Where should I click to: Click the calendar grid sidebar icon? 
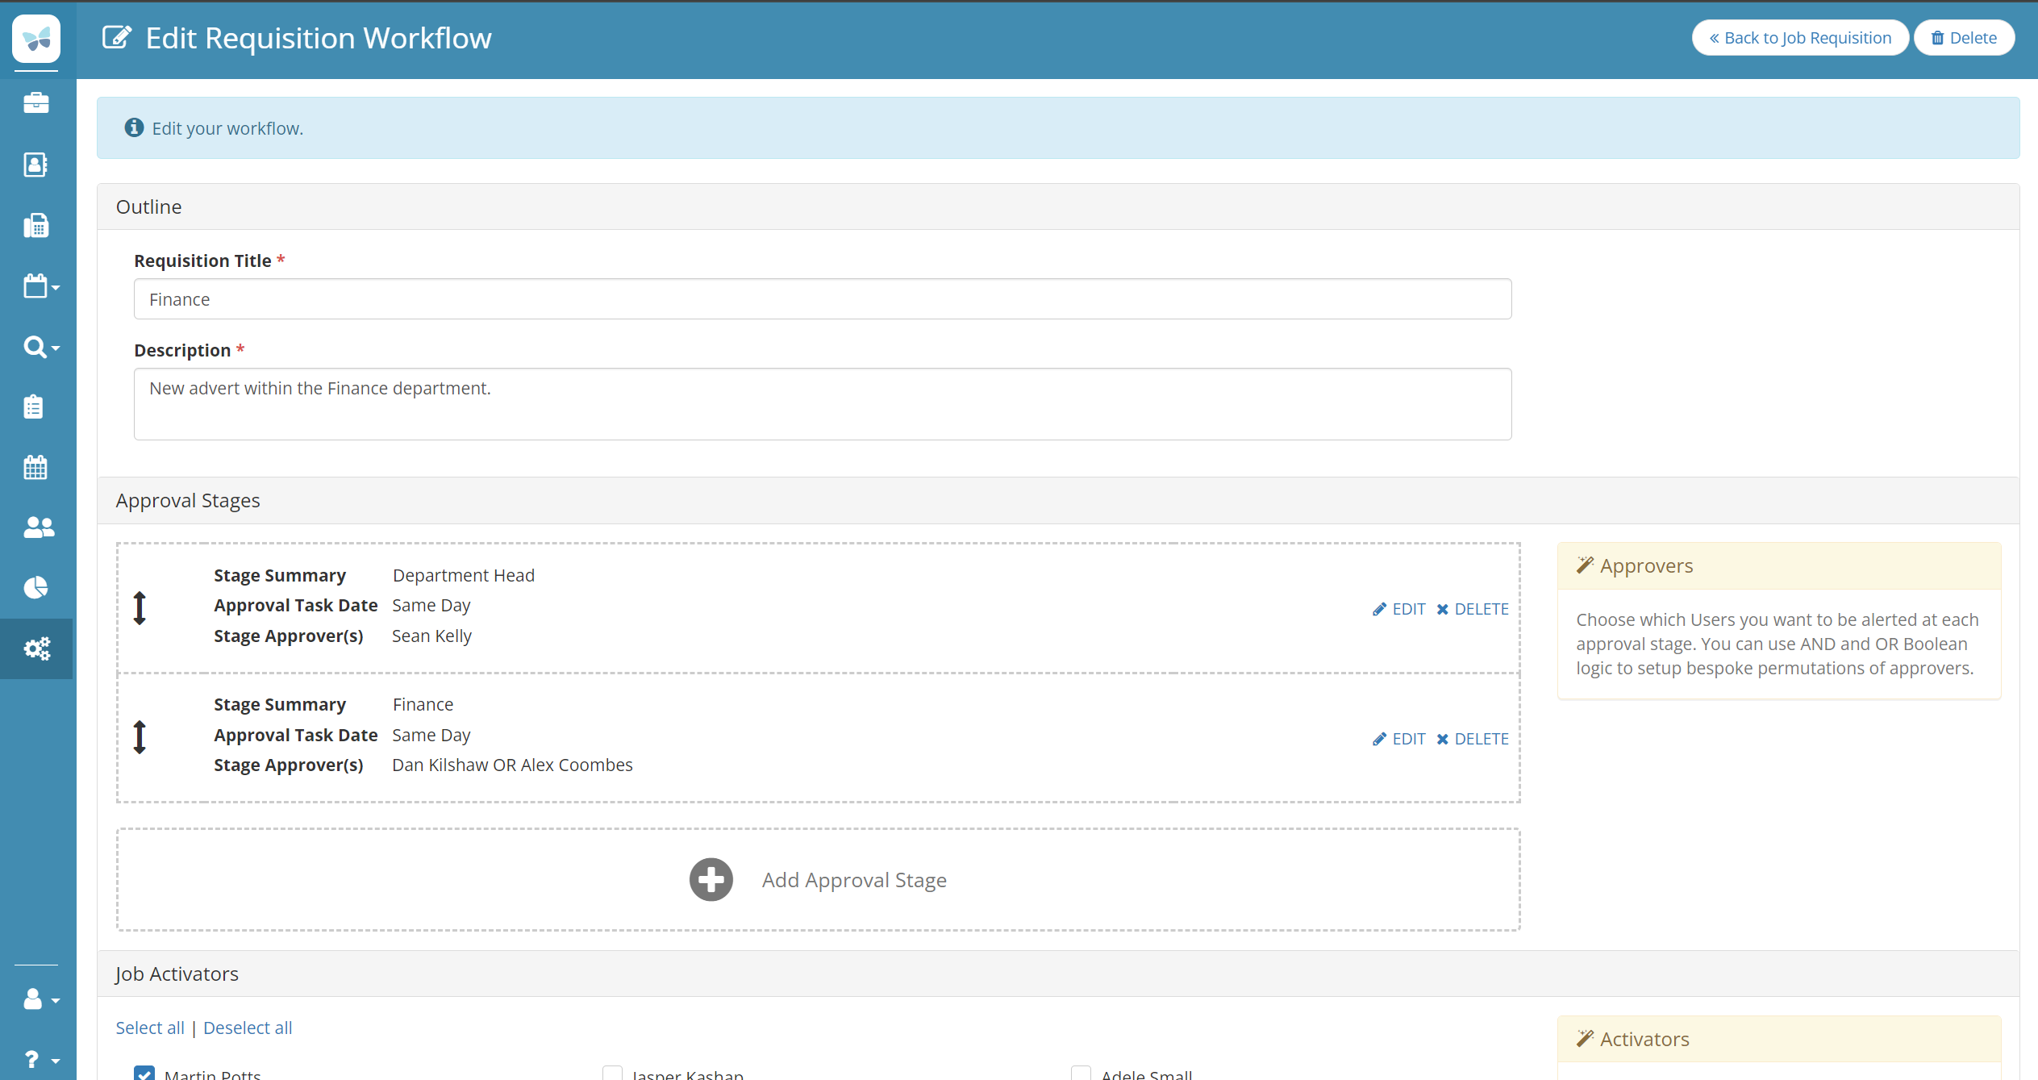(35, 467)
